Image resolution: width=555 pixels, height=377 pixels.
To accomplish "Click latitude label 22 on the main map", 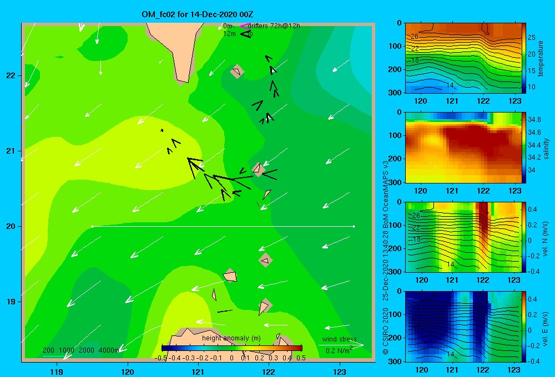I will 11,76.
